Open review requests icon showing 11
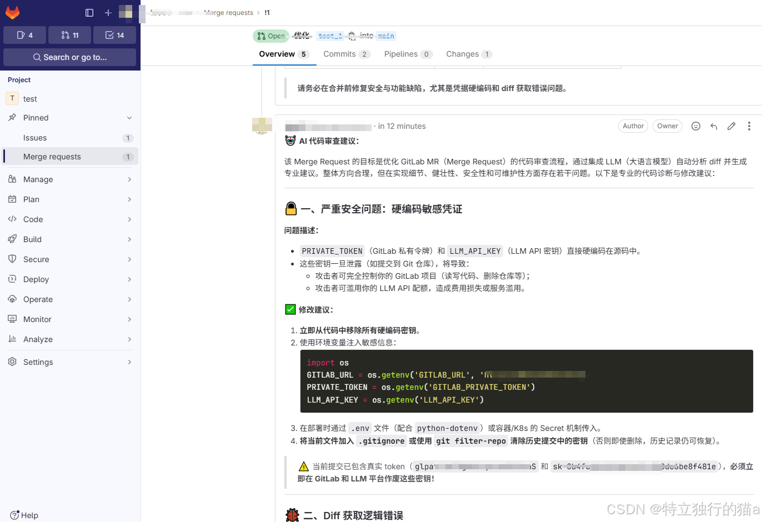The image size is (762, 522). [69, 34]
